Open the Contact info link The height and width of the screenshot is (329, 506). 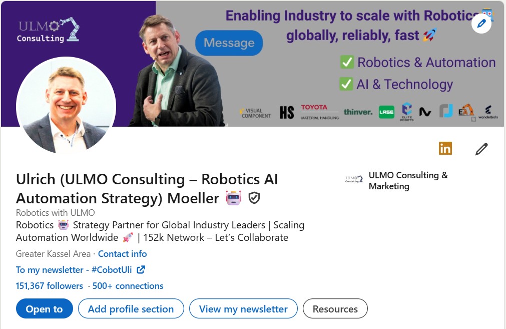pyautogui.click(x=123, y=253)
